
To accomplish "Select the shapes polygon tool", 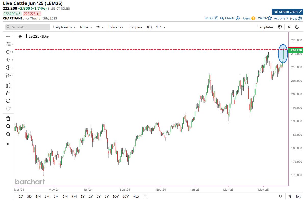I will 8,52.
